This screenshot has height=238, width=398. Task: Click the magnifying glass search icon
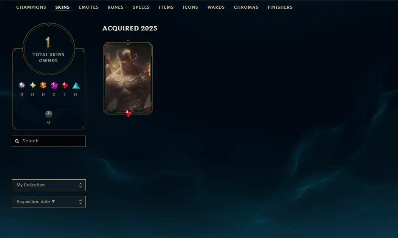click(x=17, y=141)
